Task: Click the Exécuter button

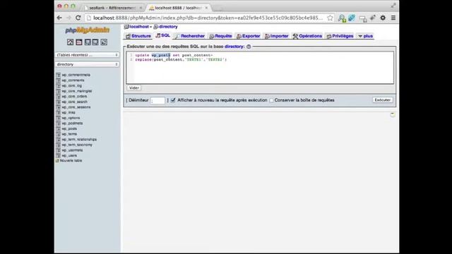Action: point(383,100)
